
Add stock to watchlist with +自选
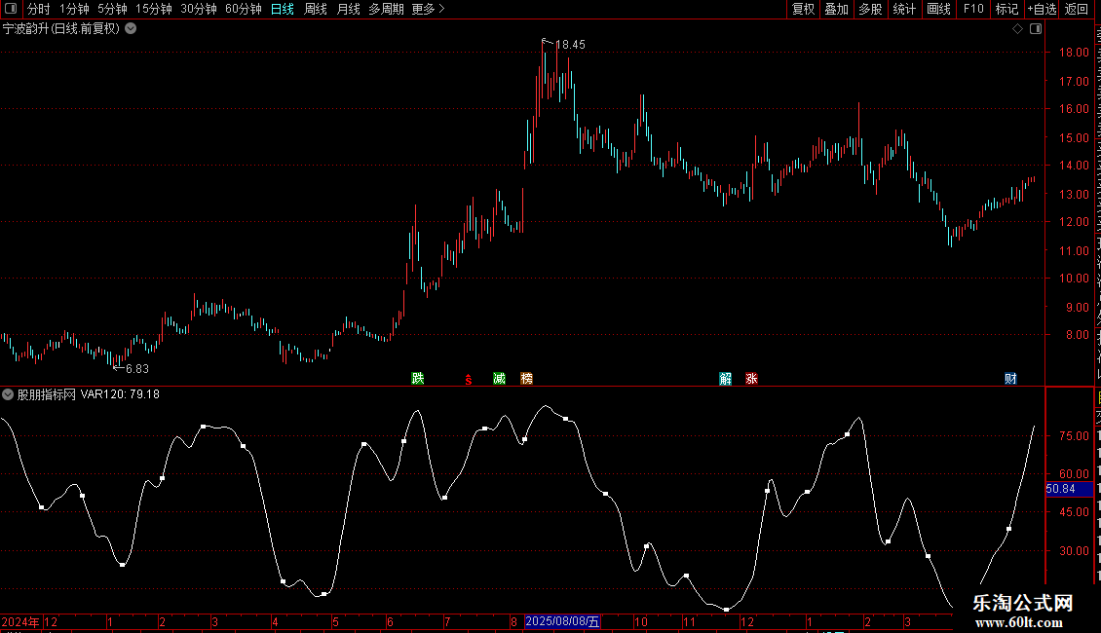[x=1042, y=9]
